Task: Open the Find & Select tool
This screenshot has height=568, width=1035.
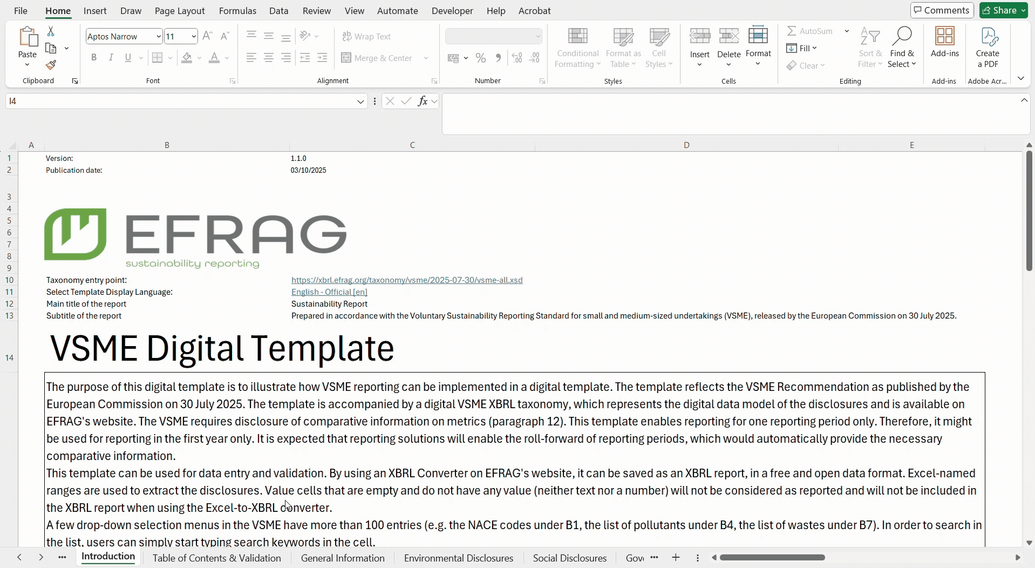Action: pos(902,48)
